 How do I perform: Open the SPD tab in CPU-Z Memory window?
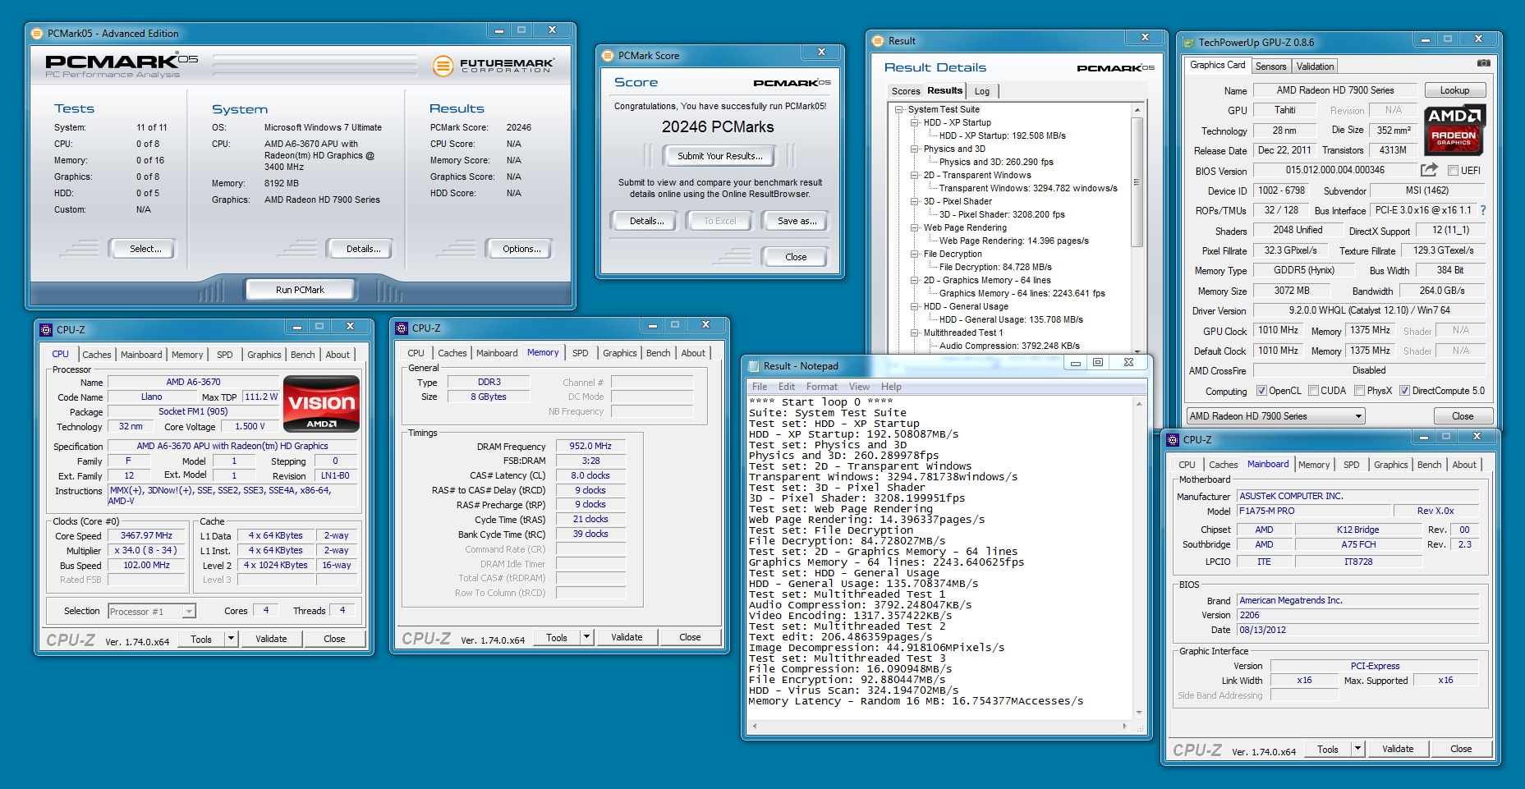click(x=581, y=353)
